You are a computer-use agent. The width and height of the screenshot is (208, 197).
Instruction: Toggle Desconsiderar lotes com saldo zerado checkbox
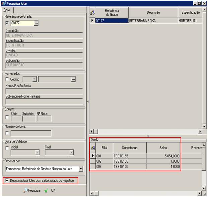tap(8, 180)
